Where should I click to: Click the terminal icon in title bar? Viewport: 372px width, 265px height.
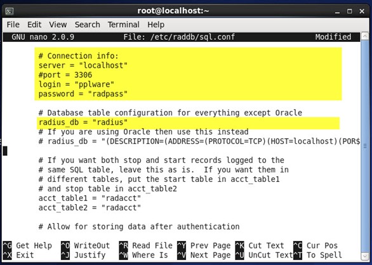pyautogui.click(x=10, y=11)
